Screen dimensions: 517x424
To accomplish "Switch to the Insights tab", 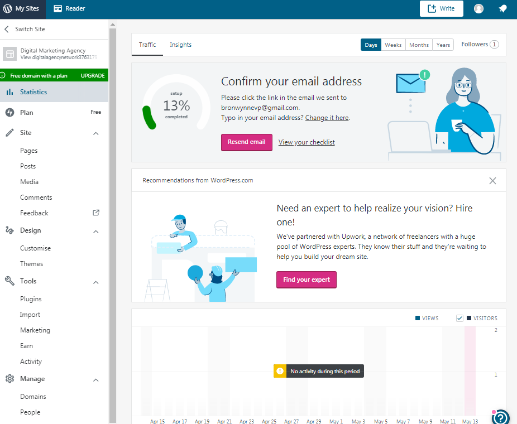I will [x=180, y=45].
